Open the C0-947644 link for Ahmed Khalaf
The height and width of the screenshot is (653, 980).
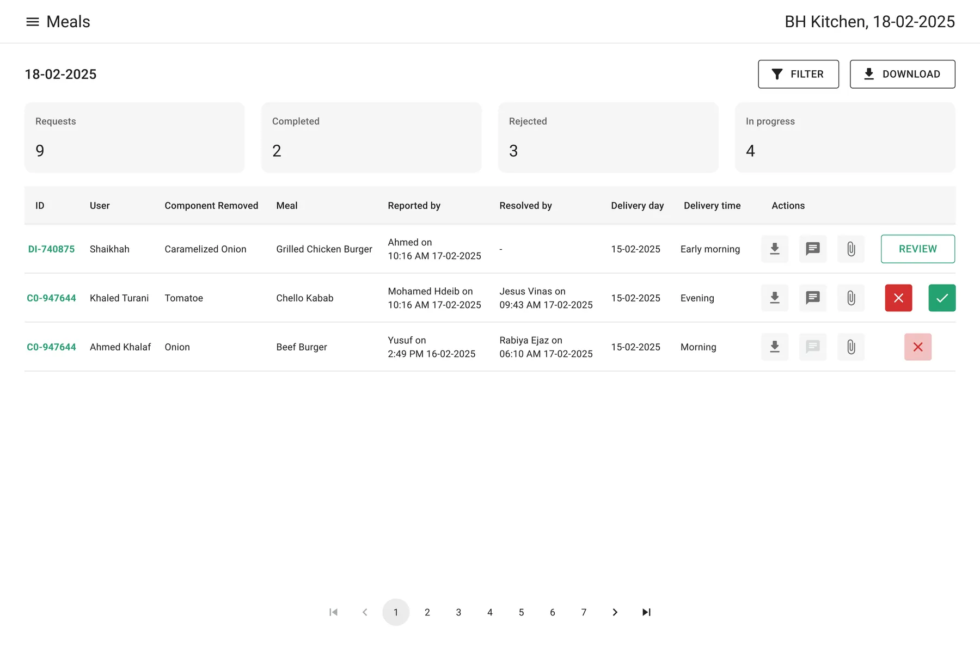[x=51, y=347]
